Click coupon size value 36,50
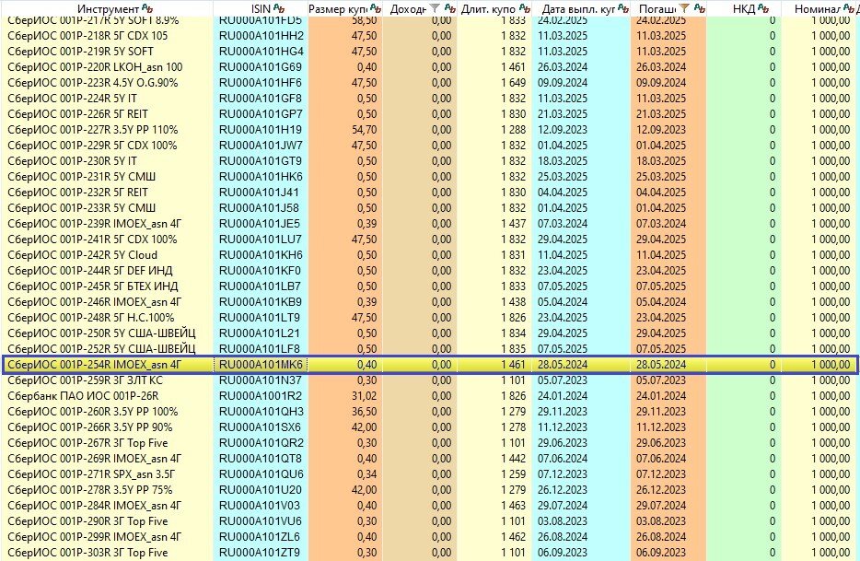Viewport: 860px width, 561px height. click(365, 411)
